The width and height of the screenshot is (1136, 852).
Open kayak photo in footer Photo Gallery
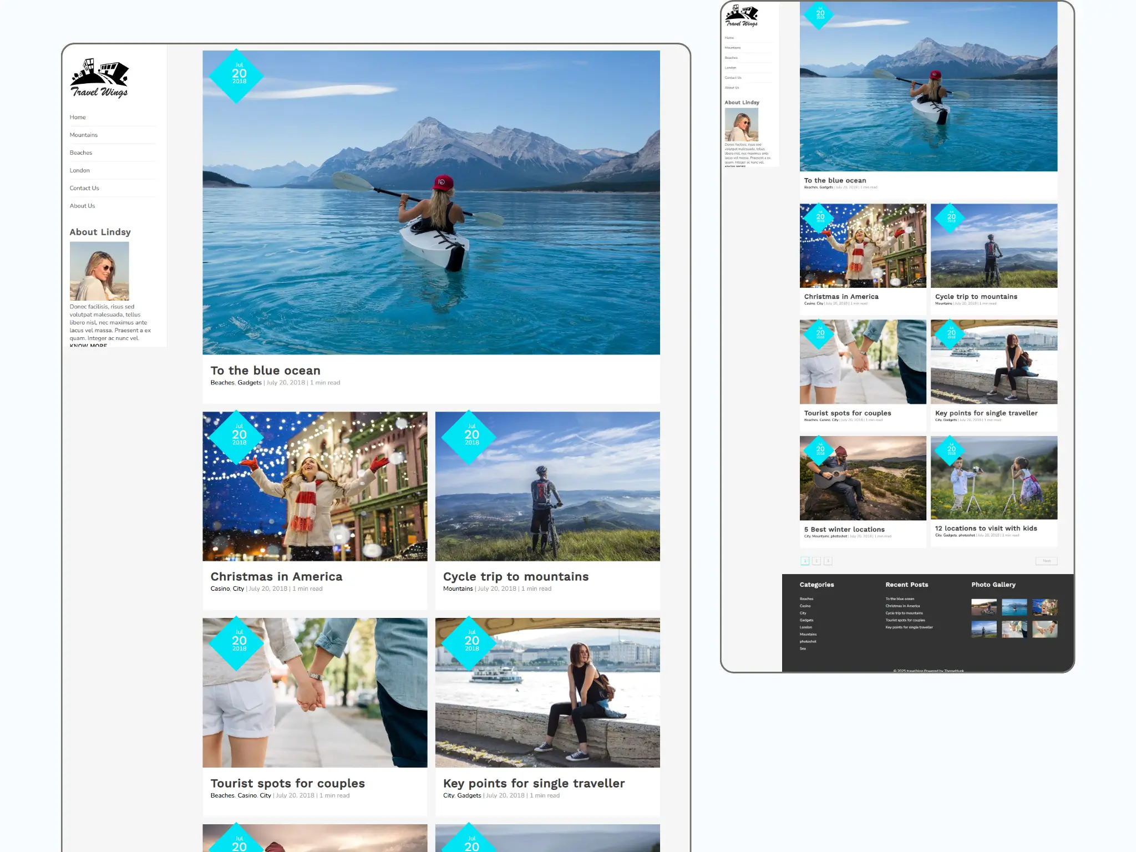(x=1014, y=607)
